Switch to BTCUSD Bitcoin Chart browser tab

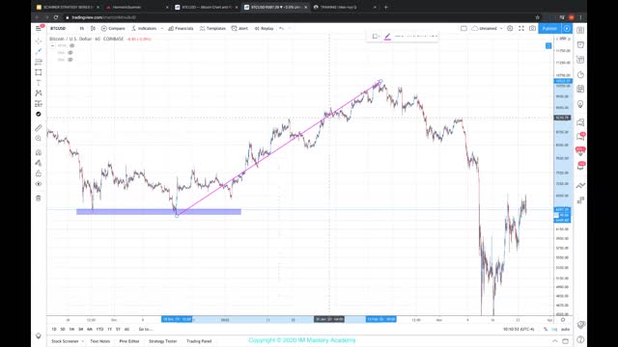[206, 7]
